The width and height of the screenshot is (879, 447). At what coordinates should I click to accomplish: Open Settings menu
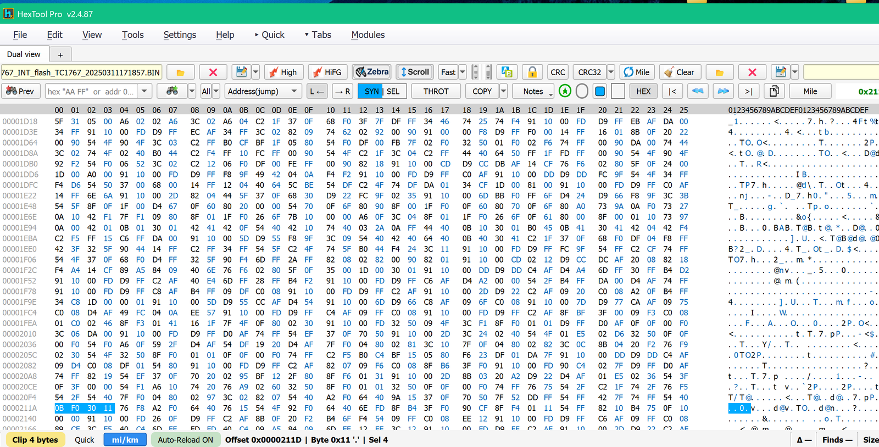point(180,35)
